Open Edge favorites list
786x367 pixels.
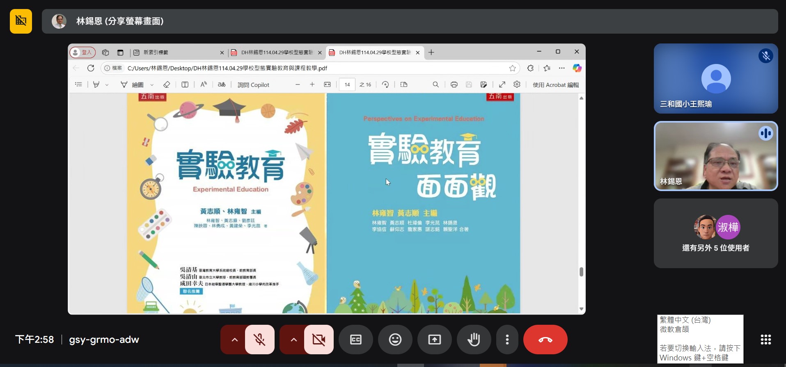tap(547, 68)
